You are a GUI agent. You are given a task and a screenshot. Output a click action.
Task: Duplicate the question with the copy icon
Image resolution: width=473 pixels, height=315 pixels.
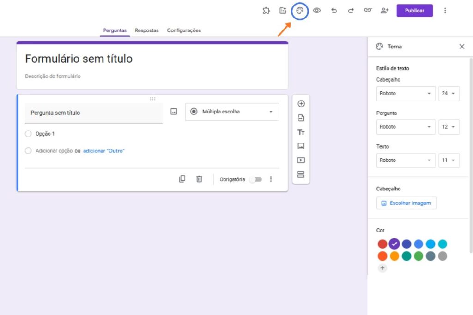point(182,179)
